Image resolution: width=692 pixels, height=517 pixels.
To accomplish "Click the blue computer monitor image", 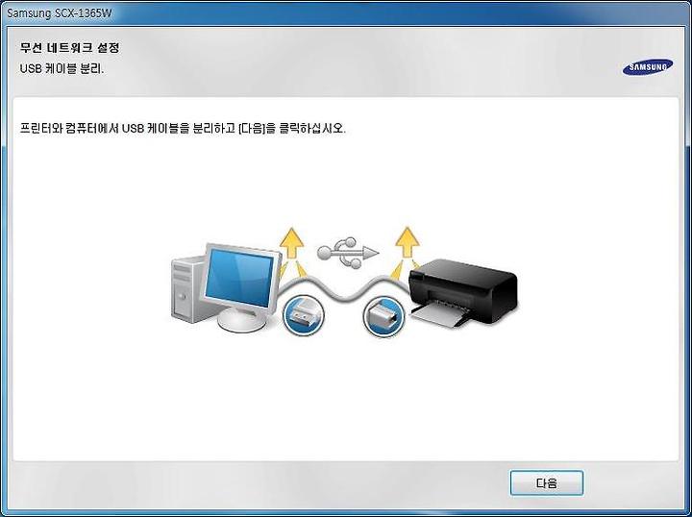I will 240,277.
